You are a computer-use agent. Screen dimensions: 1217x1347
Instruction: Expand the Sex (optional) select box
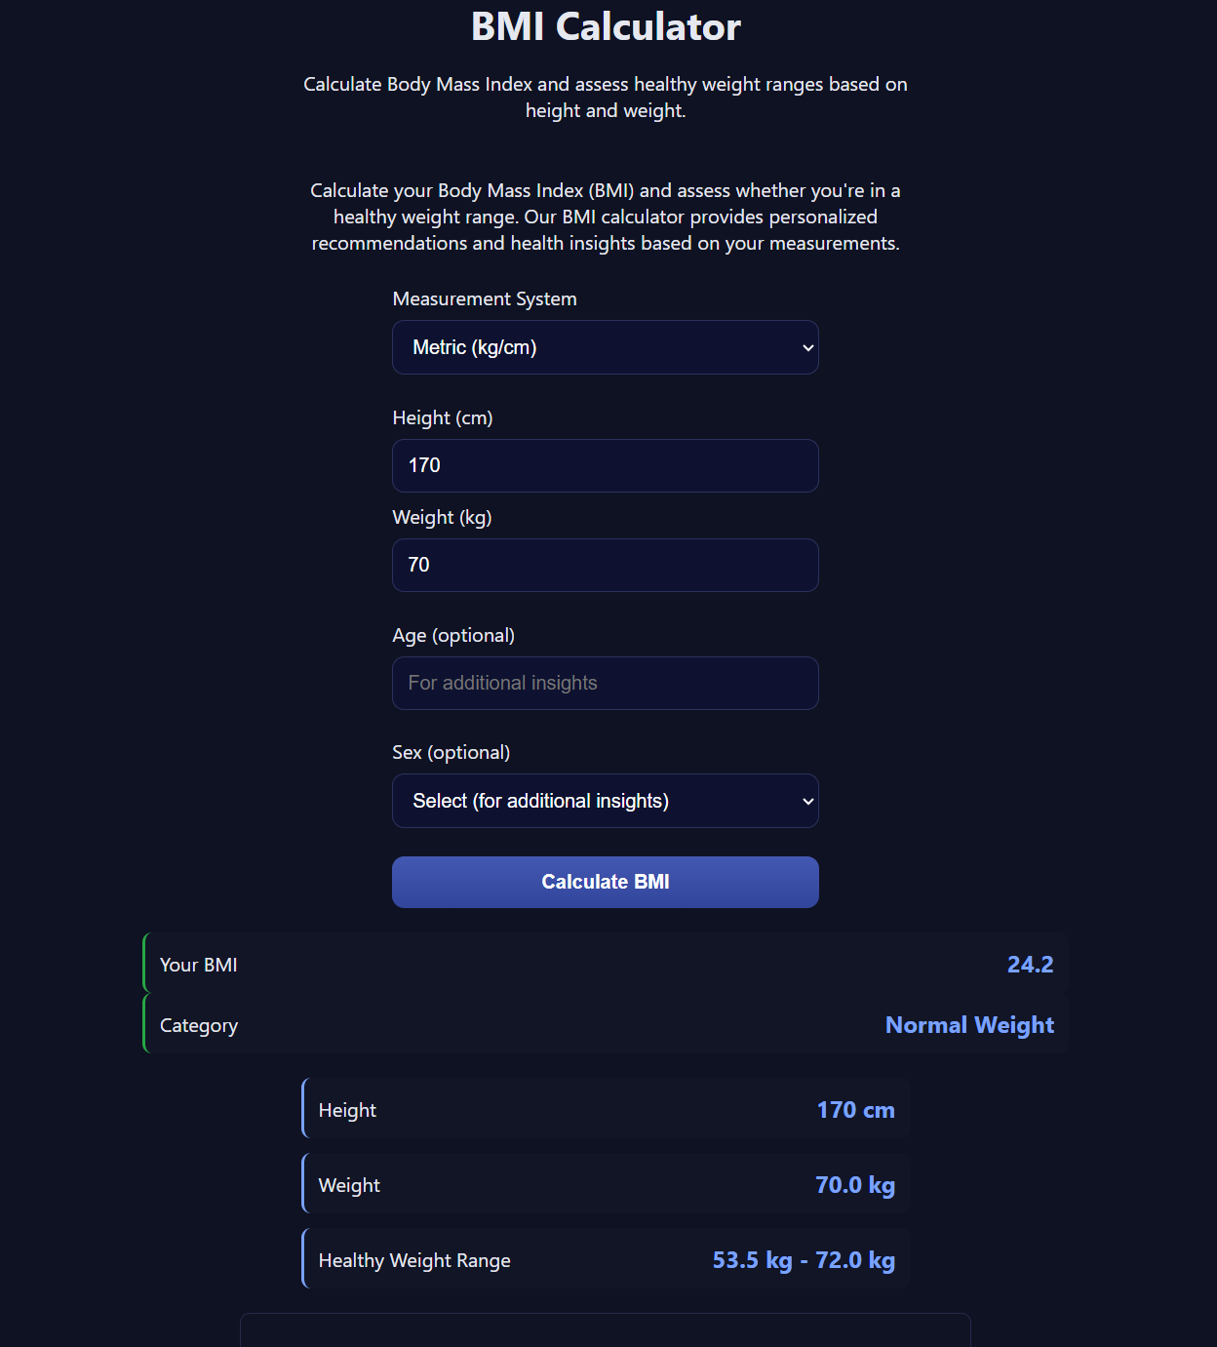pos(605,801)
